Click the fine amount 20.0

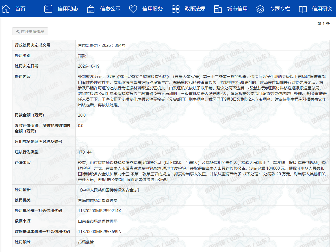pos(82,115)
